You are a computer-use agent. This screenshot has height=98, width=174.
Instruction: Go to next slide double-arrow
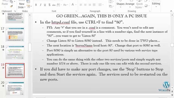click(172, 95)
